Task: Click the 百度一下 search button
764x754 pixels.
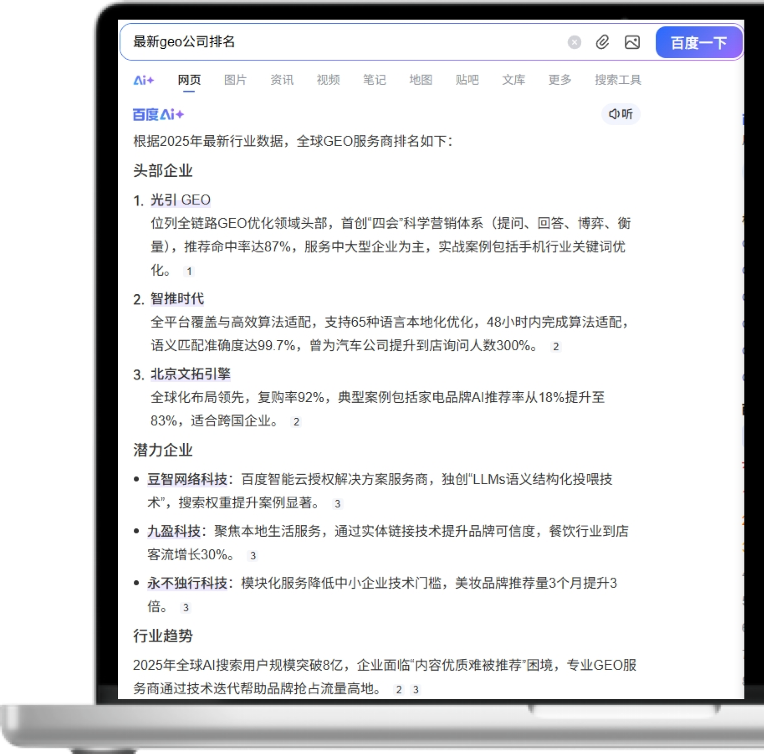Action: coord(698,42)
